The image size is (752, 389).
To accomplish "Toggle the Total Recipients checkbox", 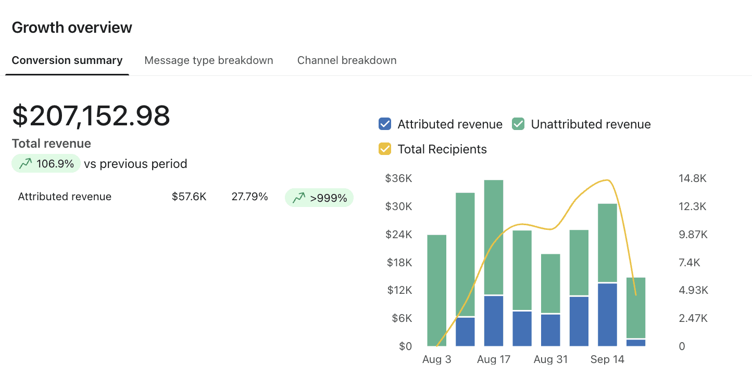I will [x=385, y=149].
